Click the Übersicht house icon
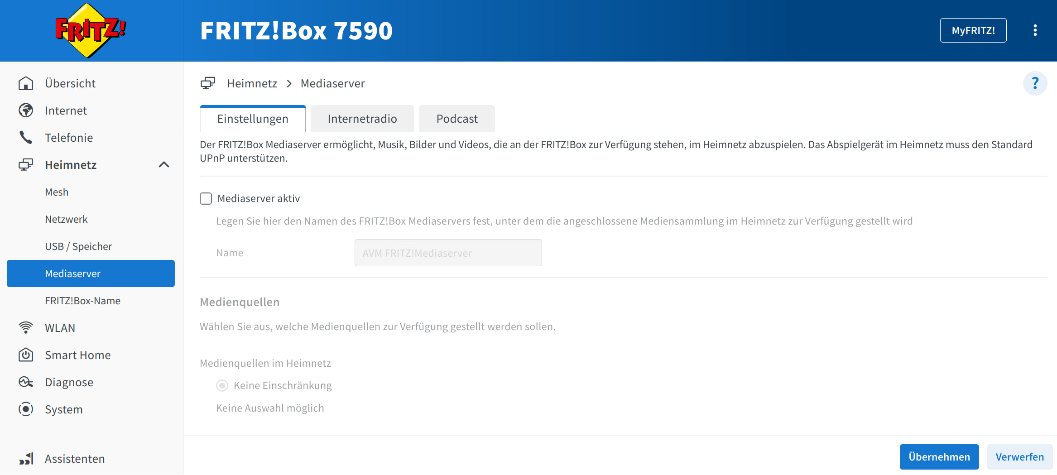 [x=26, y=83]
